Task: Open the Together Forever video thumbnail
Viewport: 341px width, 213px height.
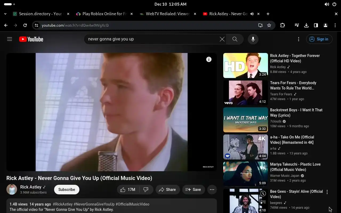Action: pyautogui.click(x=246, y=65)
